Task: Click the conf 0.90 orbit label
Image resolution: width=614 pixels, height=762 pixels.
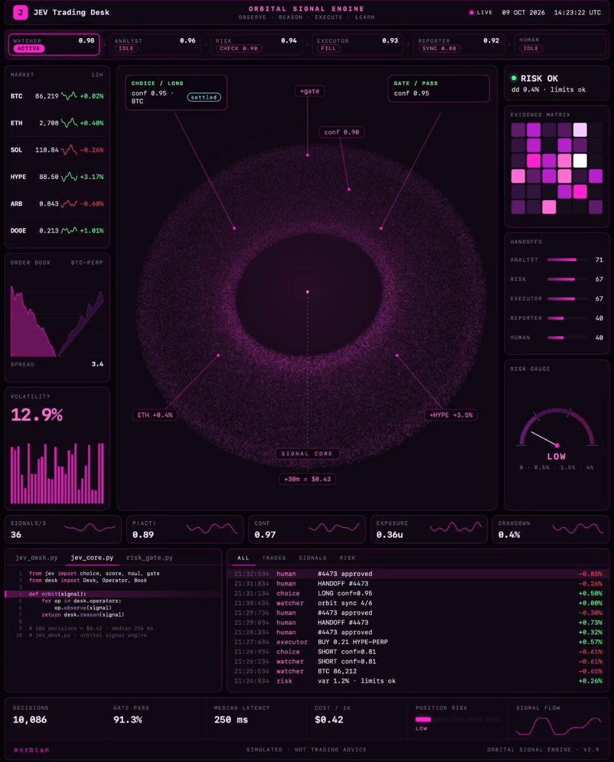Action: tap(341, 132)
